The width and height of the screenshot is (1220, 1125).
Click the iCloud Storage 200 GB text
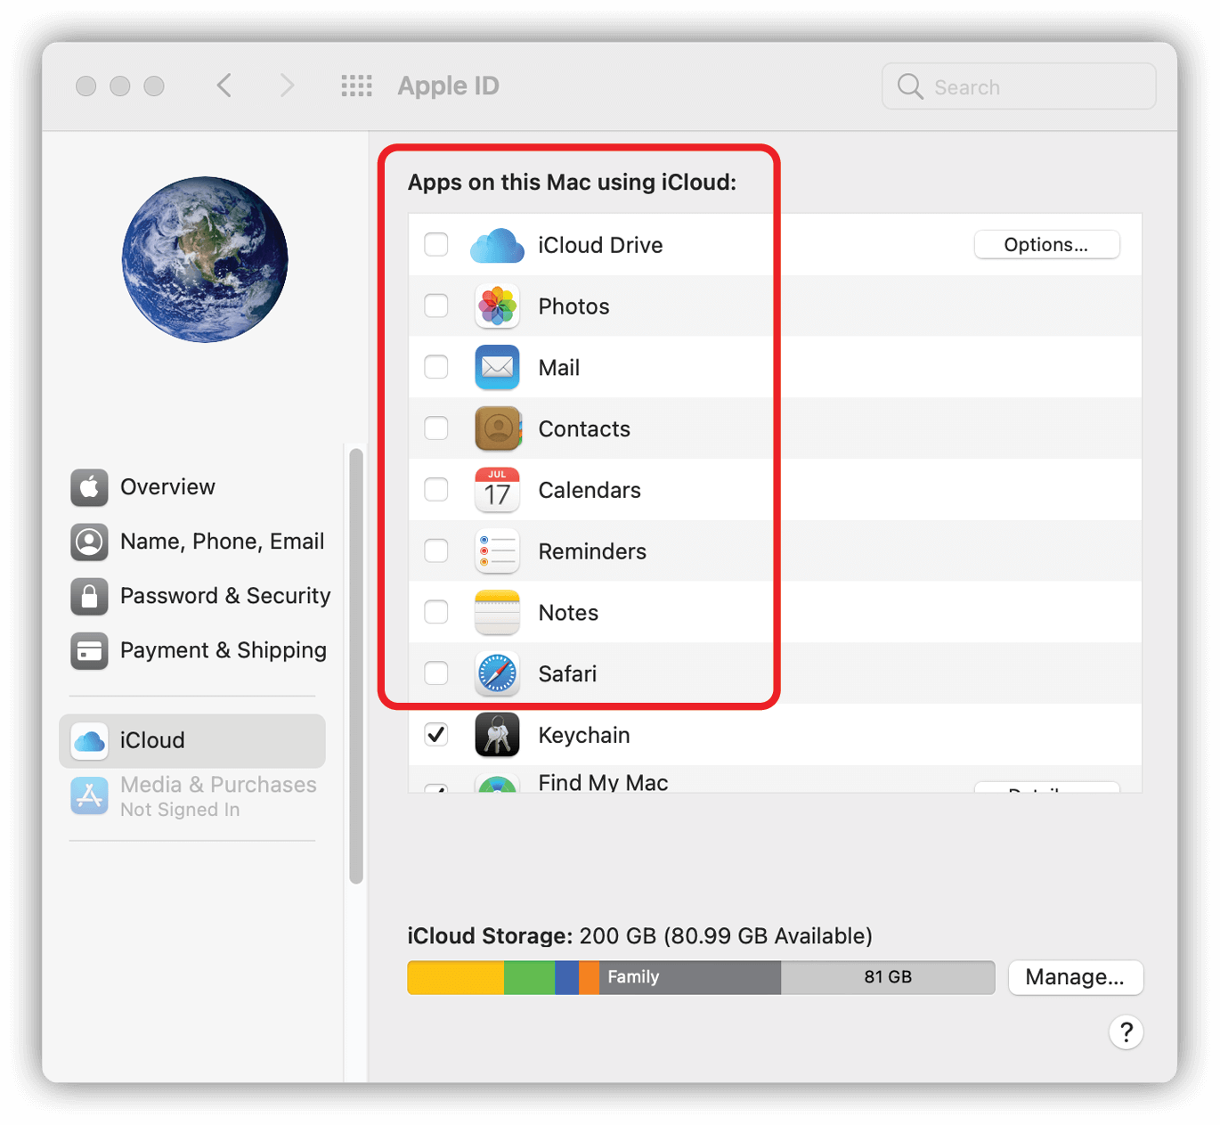[x=639, y=936]
